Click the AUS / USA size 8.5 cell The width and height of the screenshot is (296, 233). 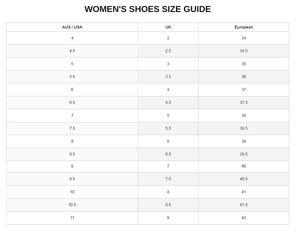tap(72, 154)
